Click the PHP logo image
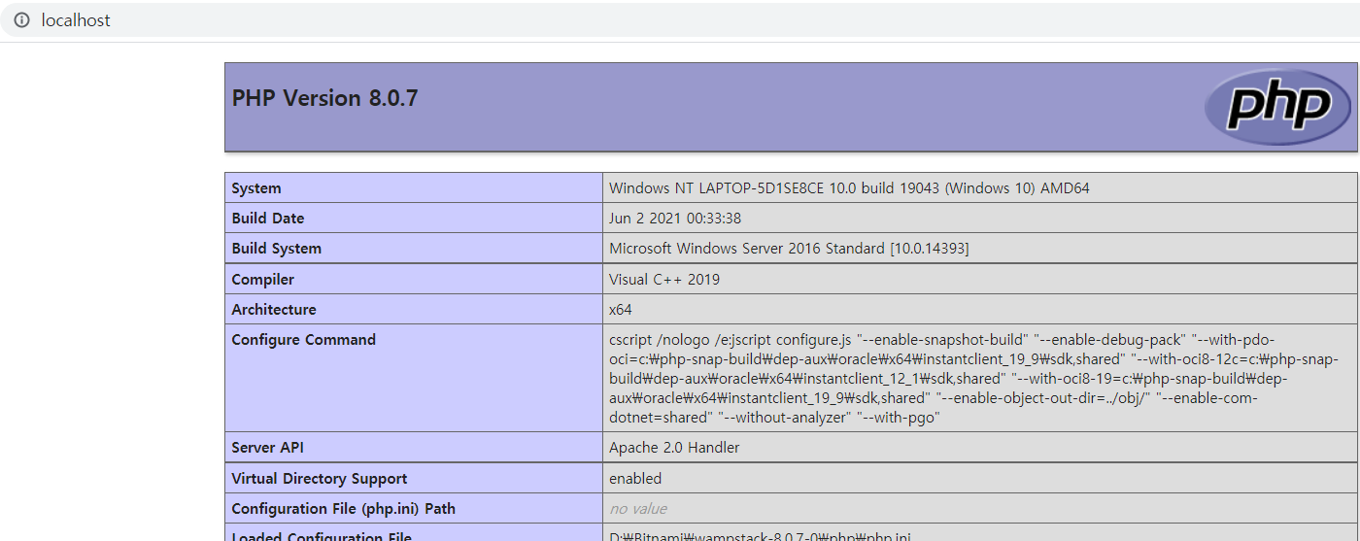The width and height of the screenshot is (1360, 541). click(1277, 107)
